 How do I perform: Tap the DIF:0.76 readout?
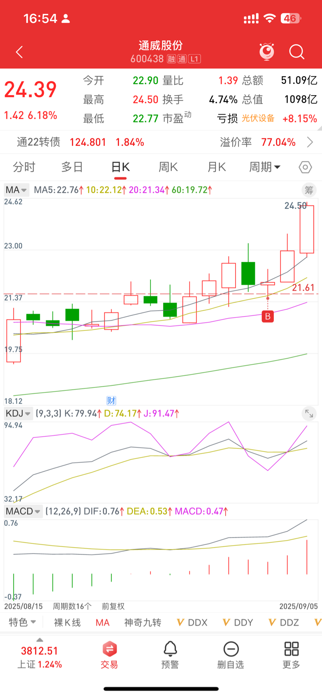[x=104, y=511]
